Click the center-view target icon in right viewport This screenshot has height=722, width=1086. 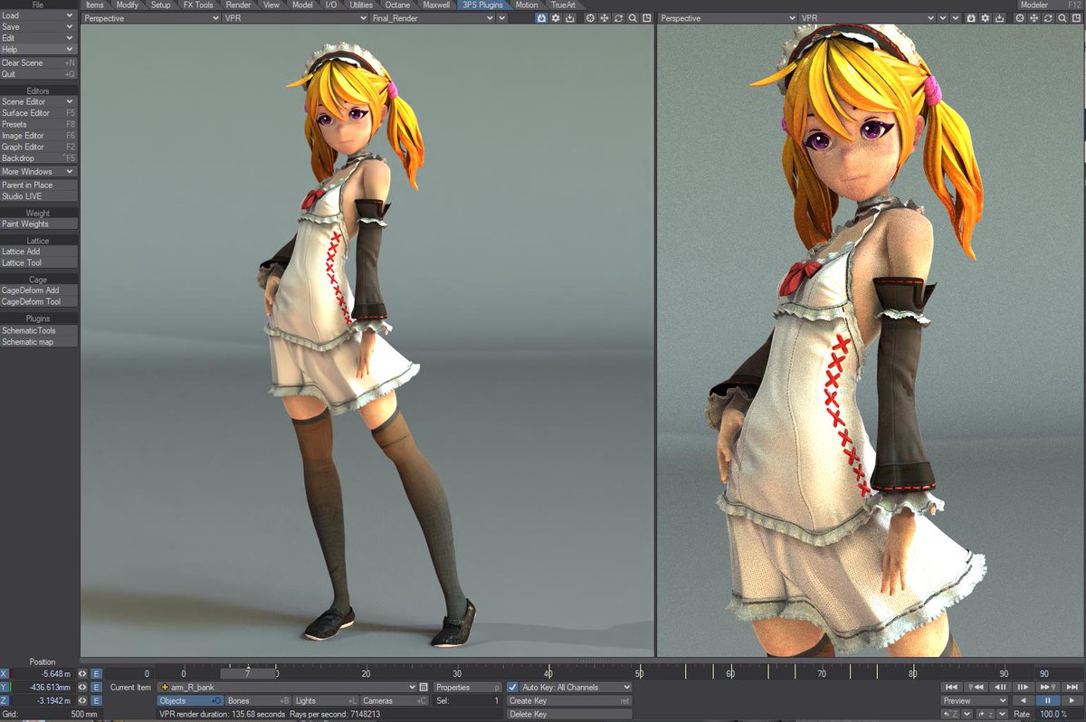[1020, 17]
